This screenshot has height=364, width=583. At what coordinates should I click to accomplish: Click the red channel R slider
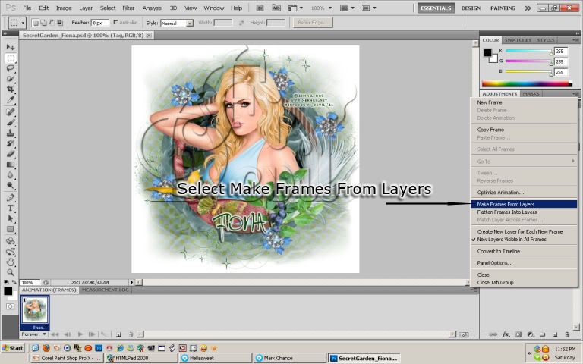[x=528, y=51]
